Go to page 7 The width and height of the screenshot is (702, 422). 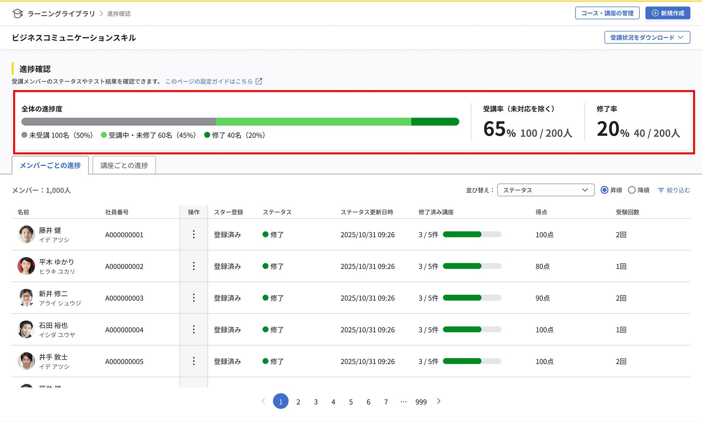pyautogui.click(x=386, y=402)
